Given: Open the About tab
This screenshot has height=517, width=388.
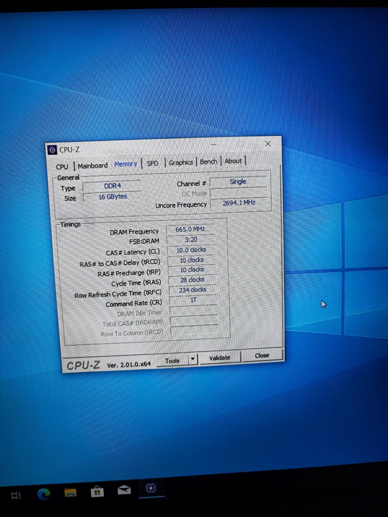Looking at the screenshot, I should click(233, 161).
